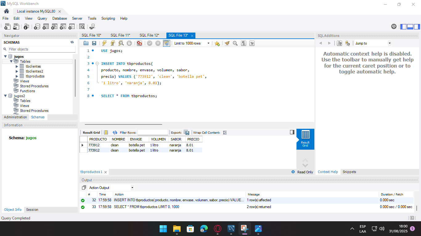The height and width of the screenshot is (236, 421).
Task: Save the script with floppy disk icon
Action: click(x=94, y=43)
